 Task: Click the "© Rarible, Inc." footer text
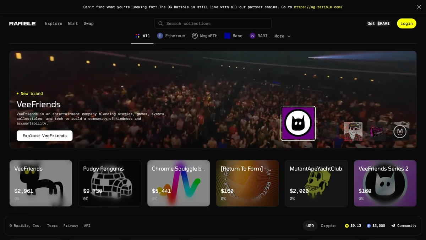pyautogui.click(x=25, y=226)
